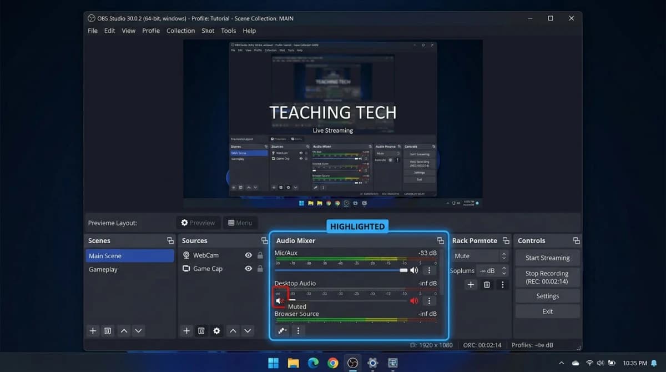
Task: Select the Main Scene in the Scenes list
Action: pyautogui.click(x=130, y=256)
